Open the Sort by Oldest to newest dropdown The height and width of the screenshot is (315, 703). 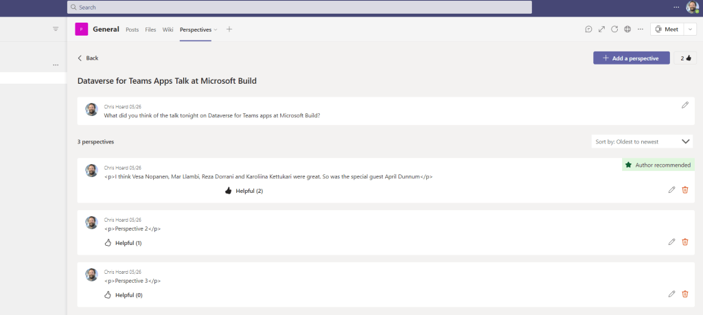coord(642,141)
